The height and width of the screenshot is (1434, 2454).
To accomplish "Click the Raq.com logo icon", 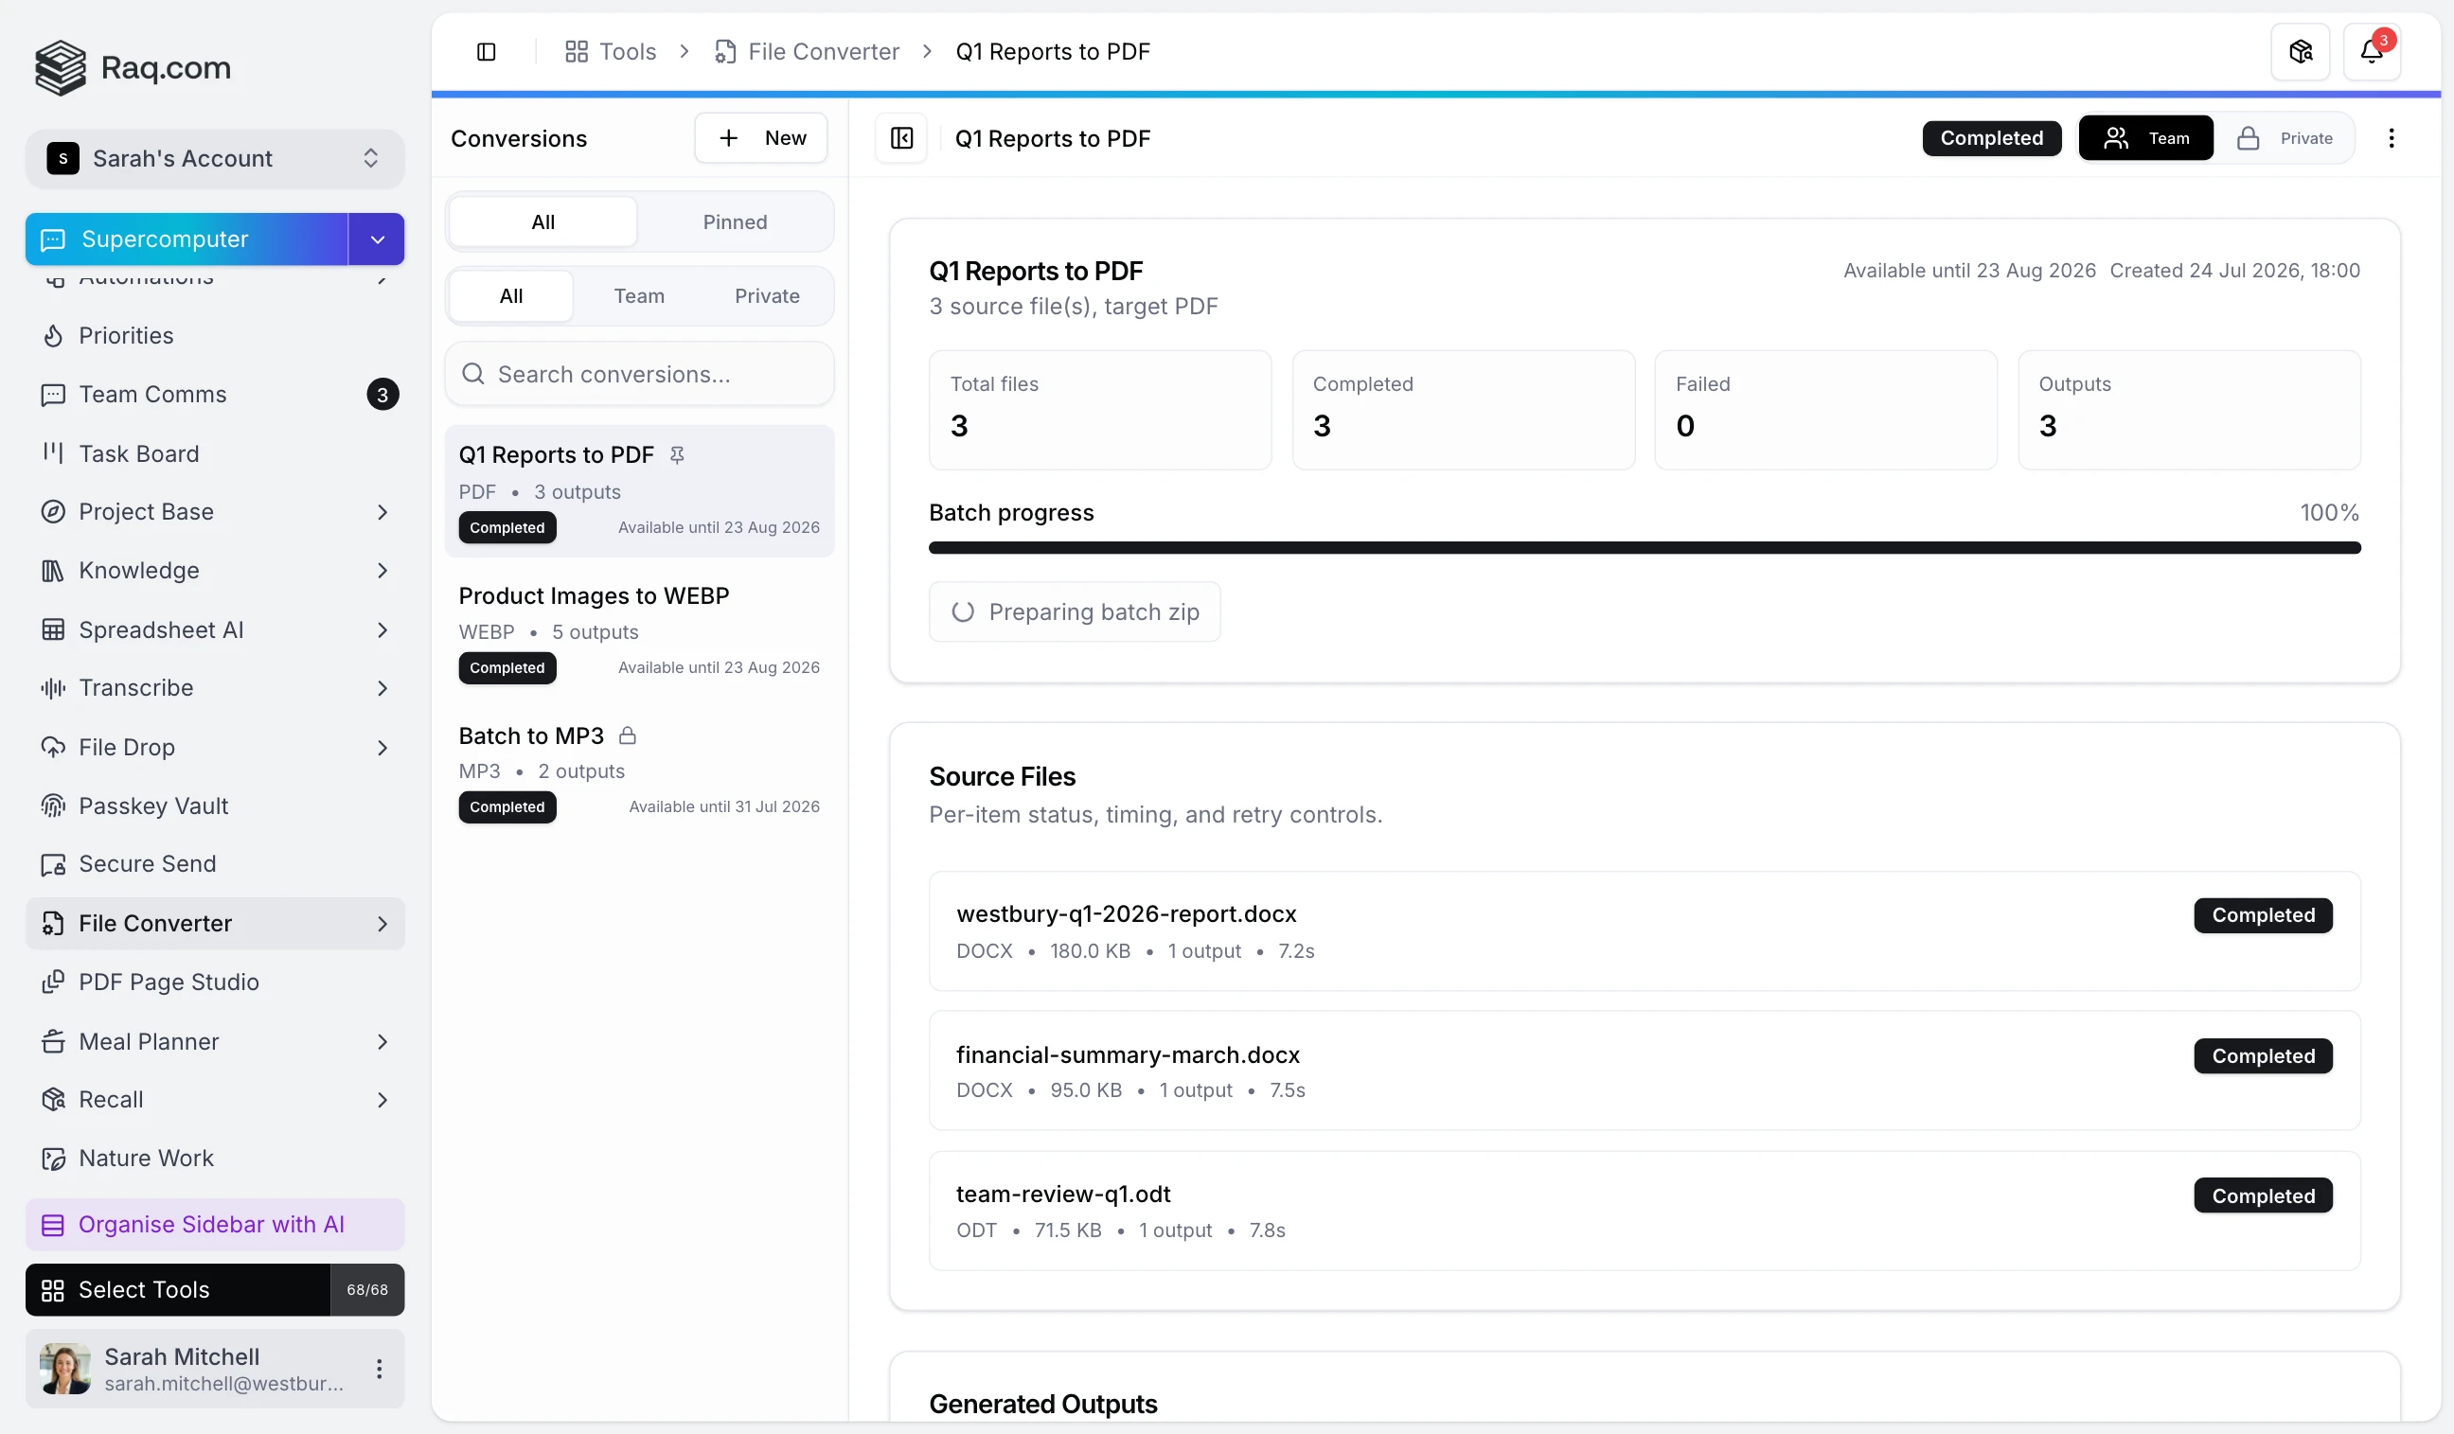I will coord(61,67).
